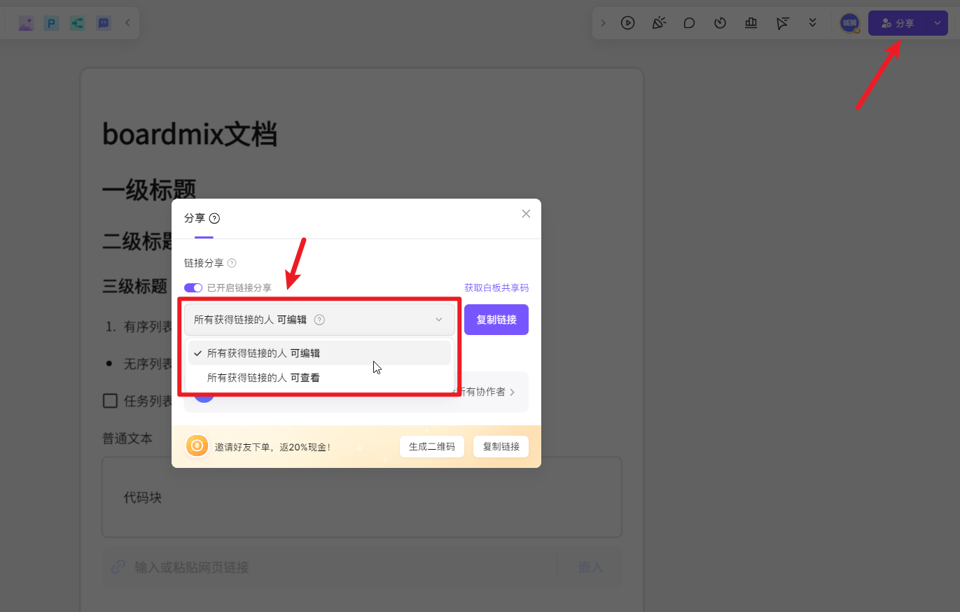960x612 pixels.
Task: Start presentation with the play icon
Action: click(628, 23)
